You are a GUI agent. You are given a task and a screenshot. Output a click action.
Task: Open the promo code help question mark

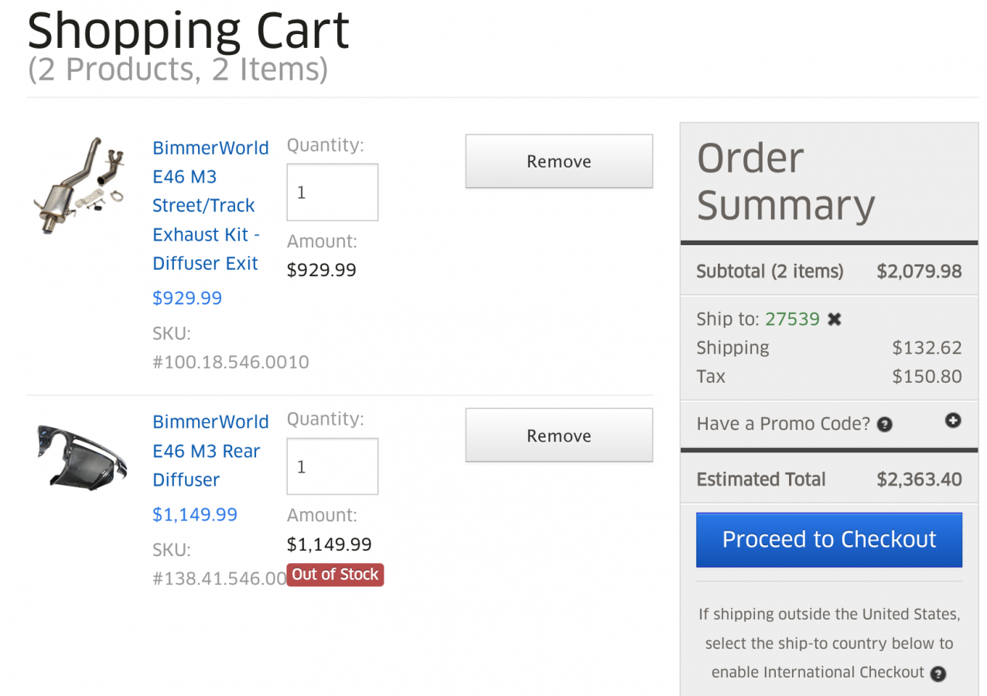885,425
